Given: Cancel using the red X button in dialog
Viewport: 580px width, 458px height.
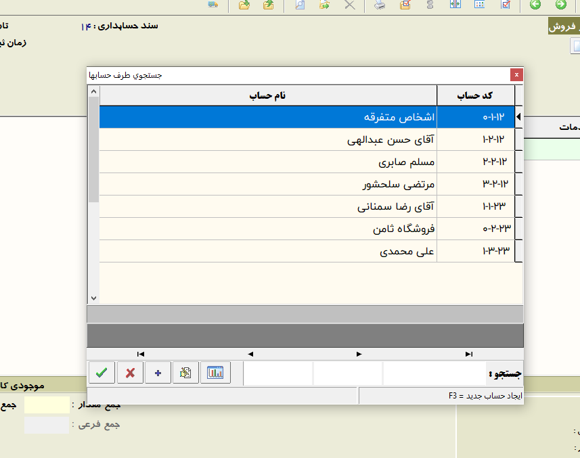Looking at the screenshot, I should [130, 373].
